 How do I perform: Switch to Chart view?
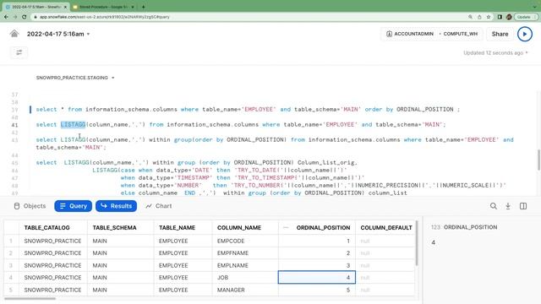(x=159, y=206)
